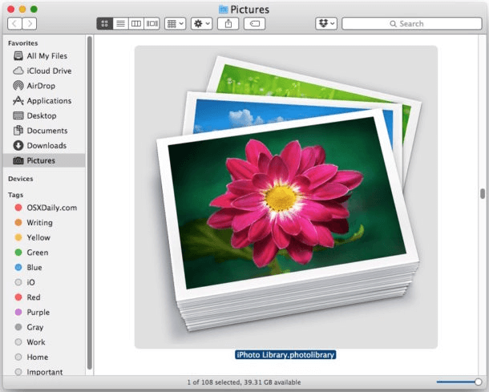Open iCloud Drive in the sidebar
The image size is (489, 392).
pos(48,71)
